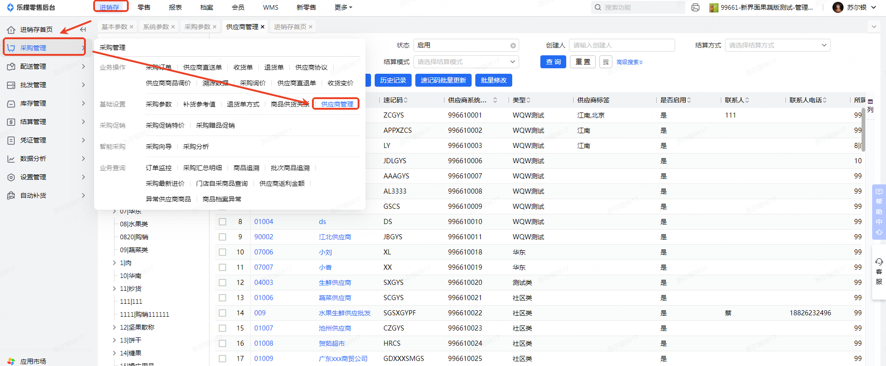Open 设置管理 gear icon in sidebar
This screenshot has width=886, height=366.
(x=11, y=177)
